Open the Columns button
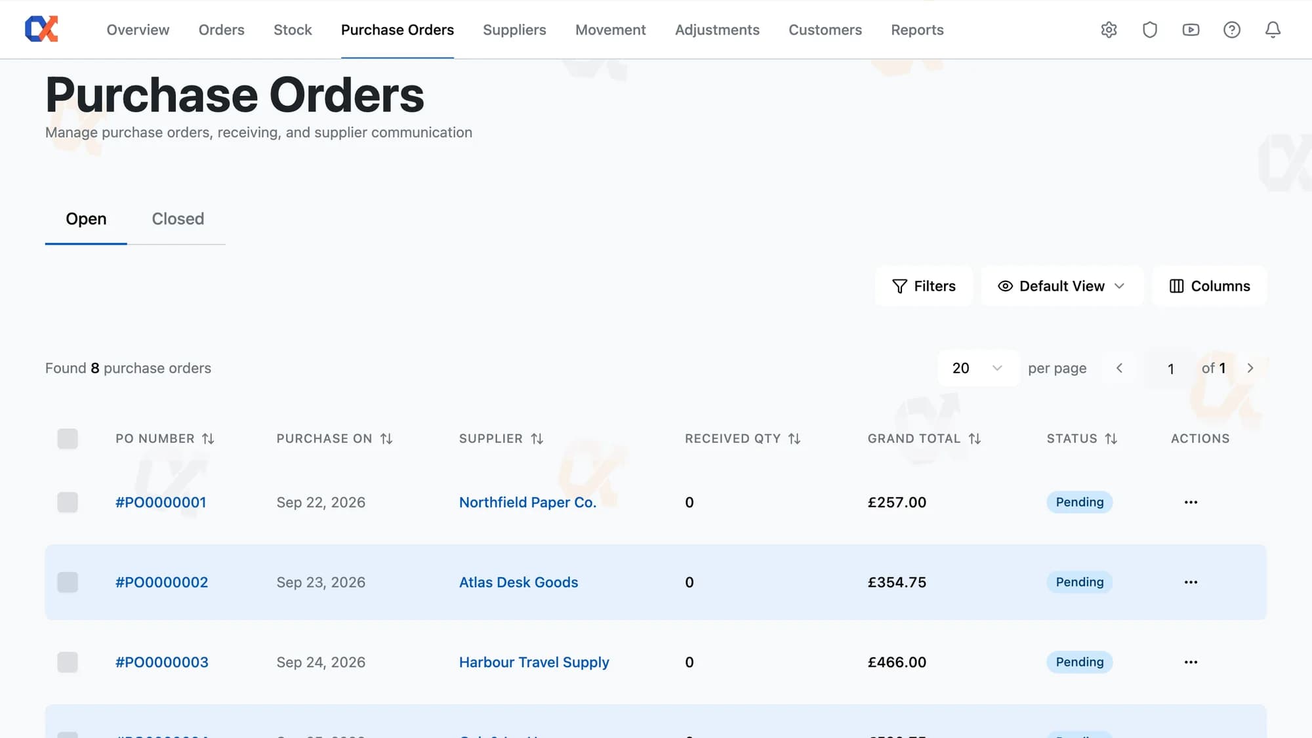1312x738 pixels. click(x=1209, y=286)
